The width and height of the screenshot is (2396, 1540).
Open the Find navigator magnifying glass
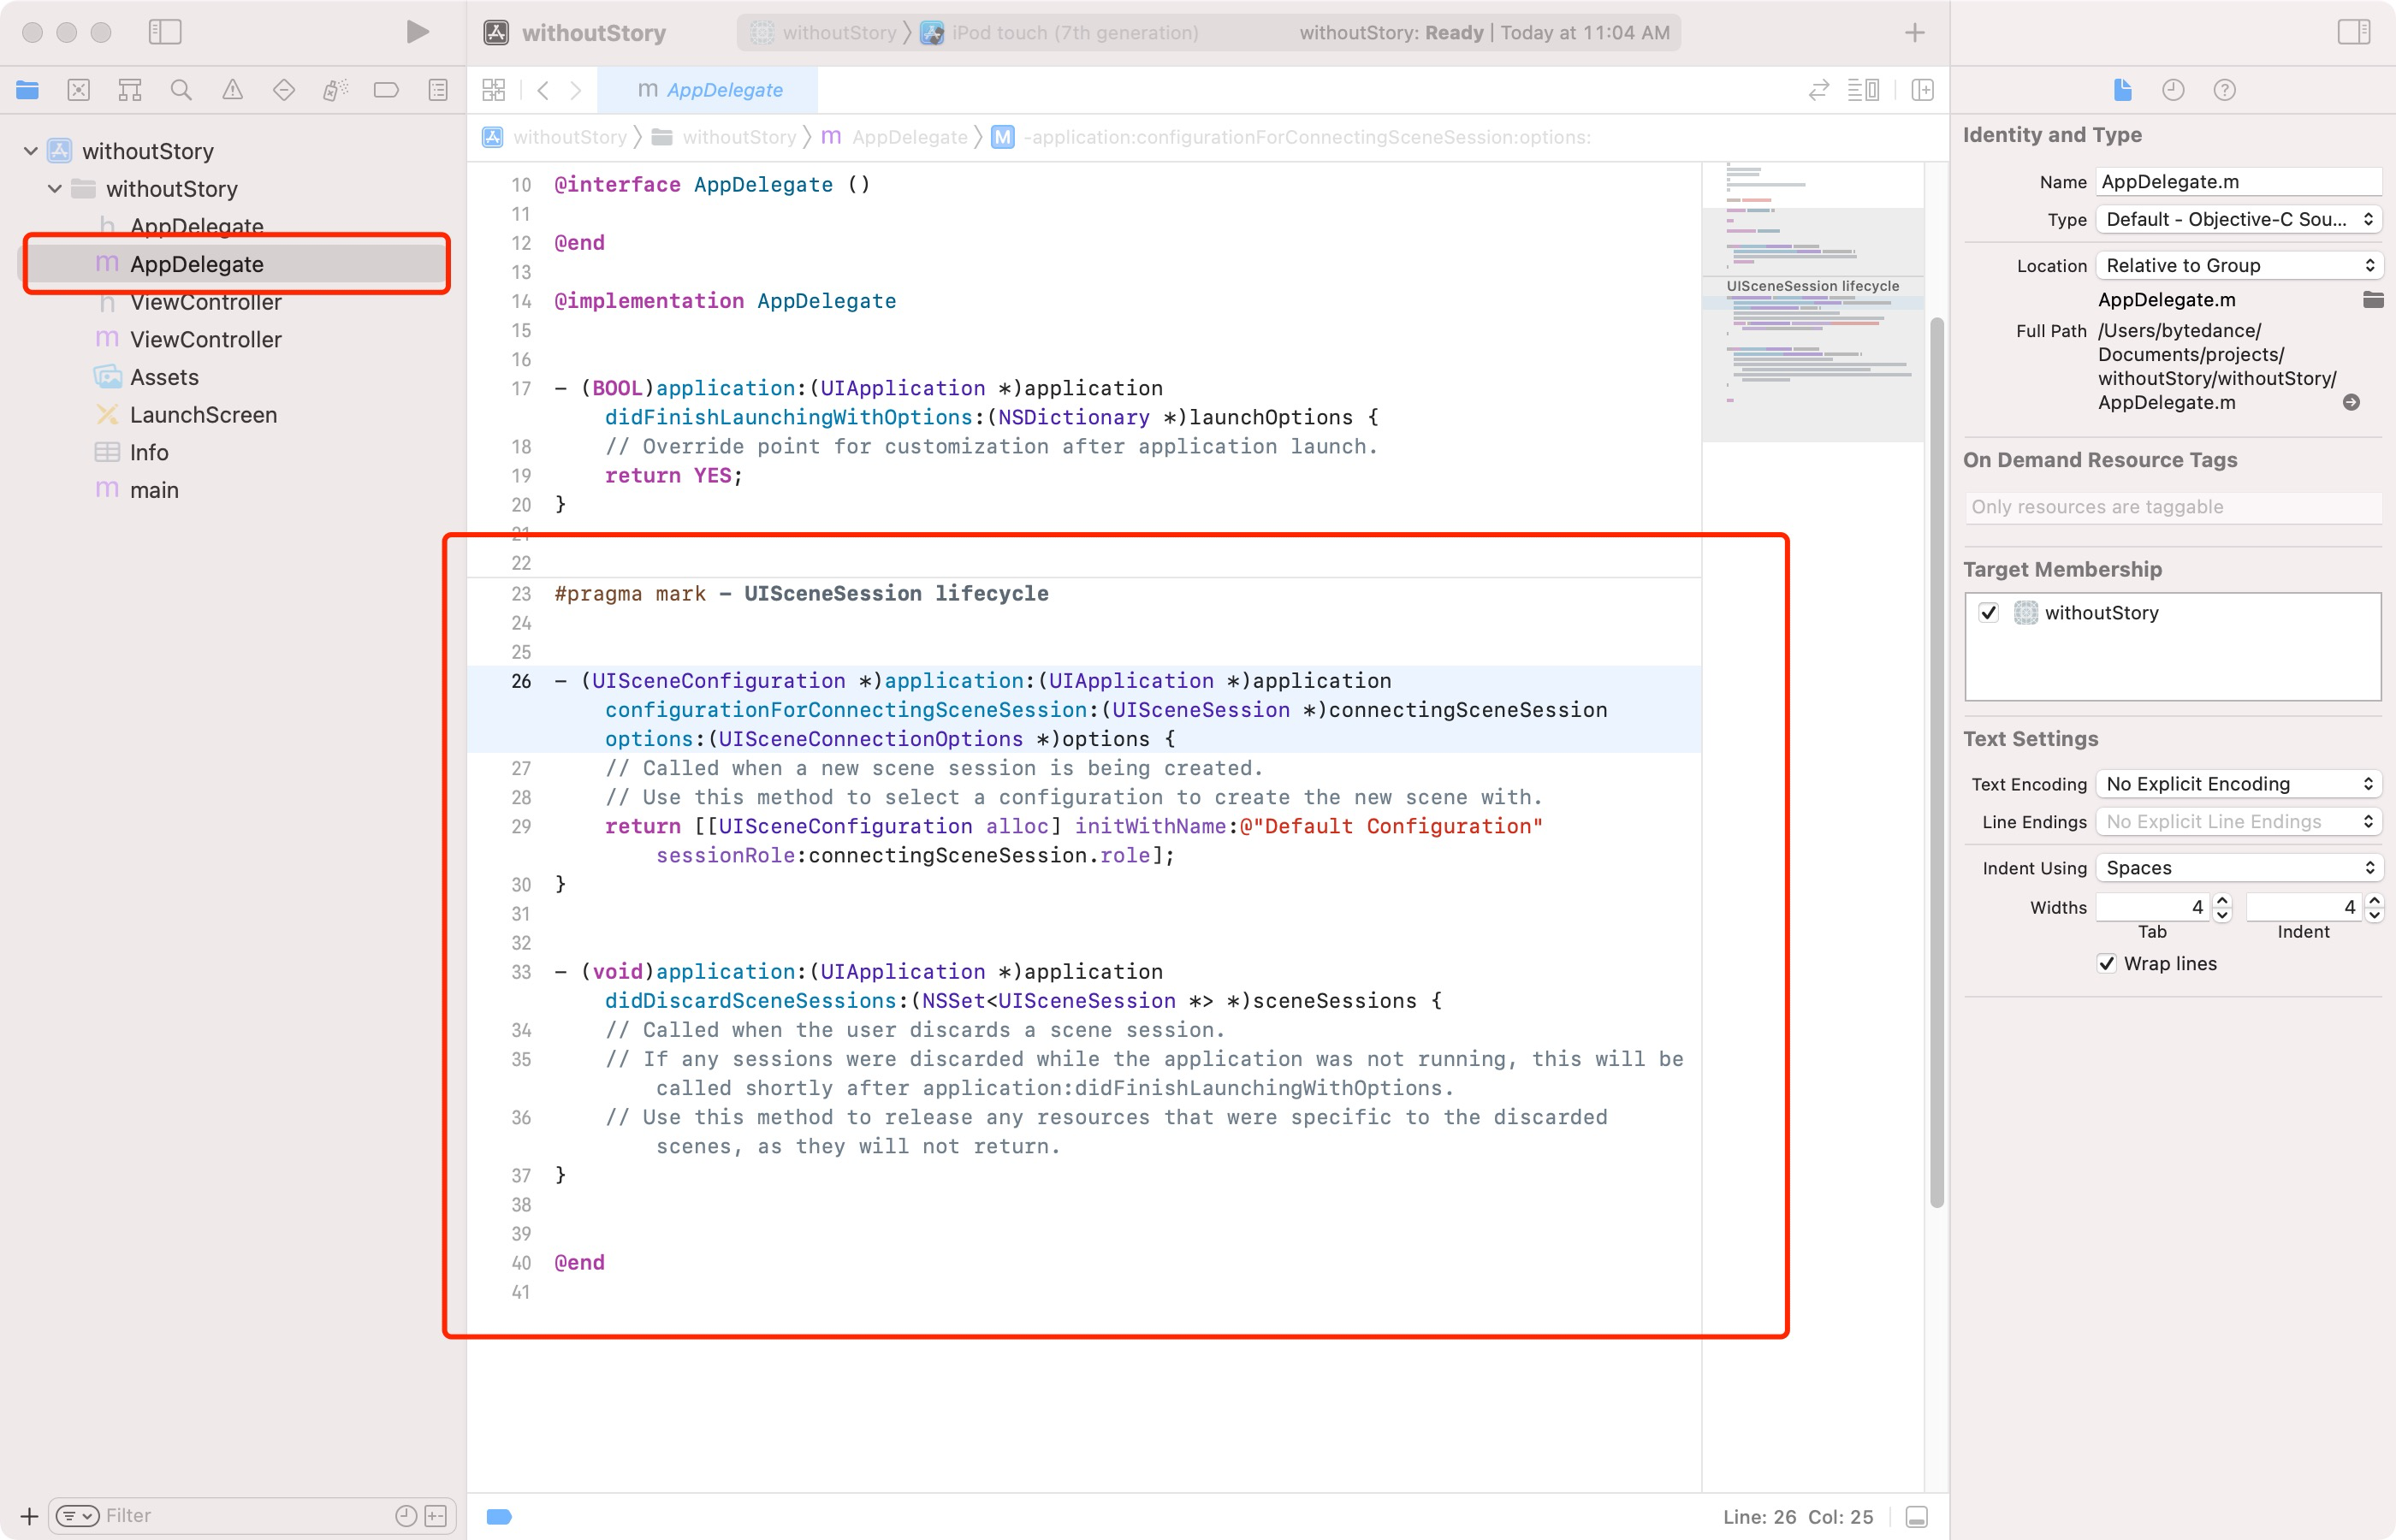(181, 89)
